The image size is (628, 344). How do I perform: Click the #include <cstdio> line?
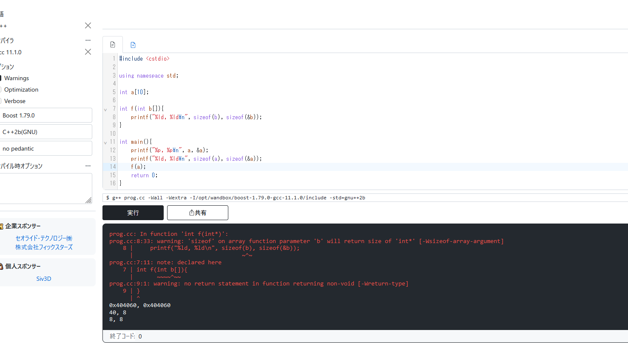coord(144,59)
